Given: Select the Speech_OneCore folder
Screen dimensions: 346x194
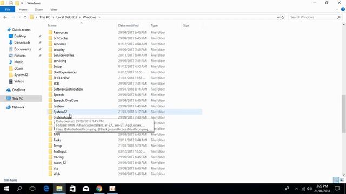Looking at the screenshot, I should [65, 100].
